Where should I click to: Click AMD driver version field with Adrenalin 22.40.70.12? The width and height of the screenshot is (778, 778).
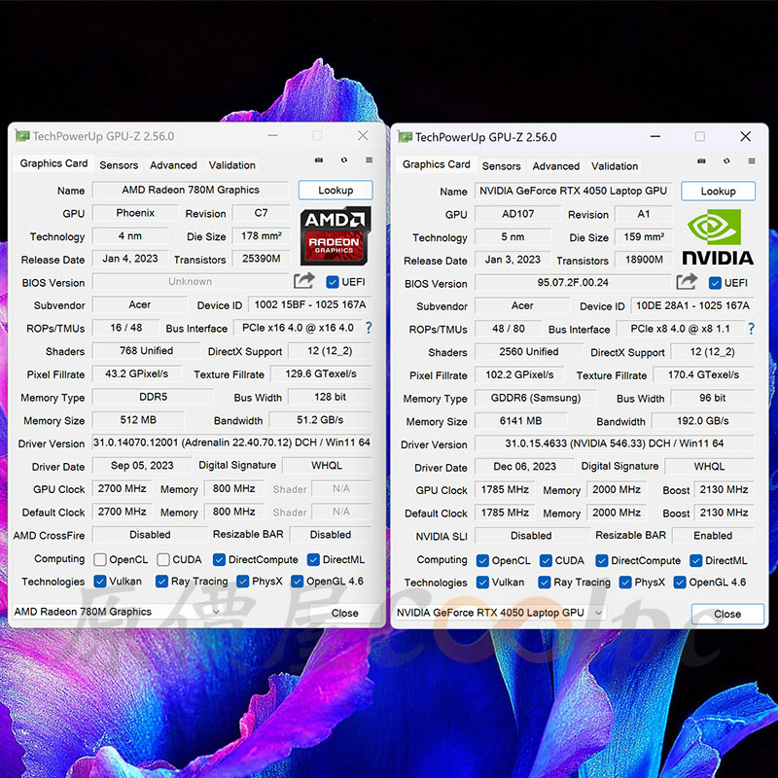tap(231, 442)
